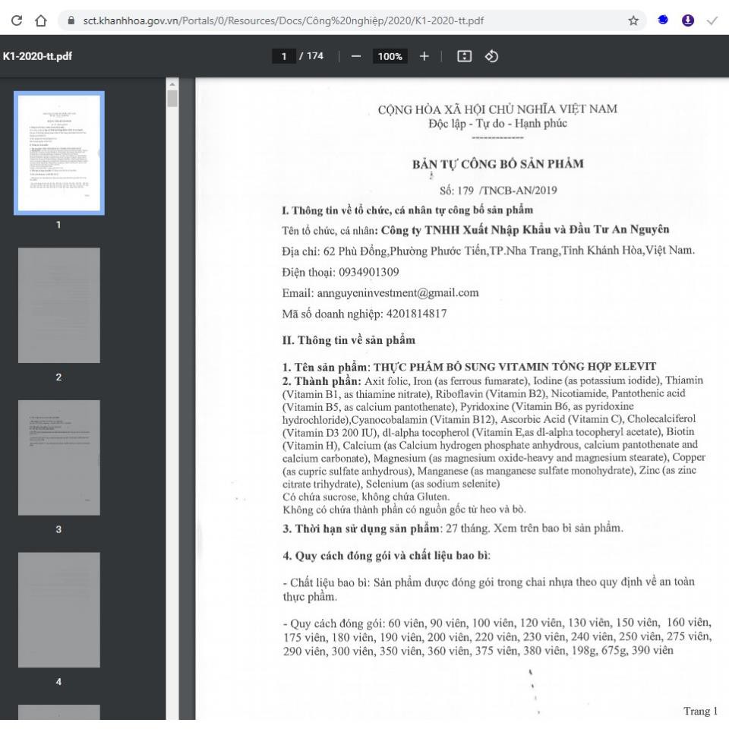Go to the browser home page
729x729 pixels.
(41, 21)
